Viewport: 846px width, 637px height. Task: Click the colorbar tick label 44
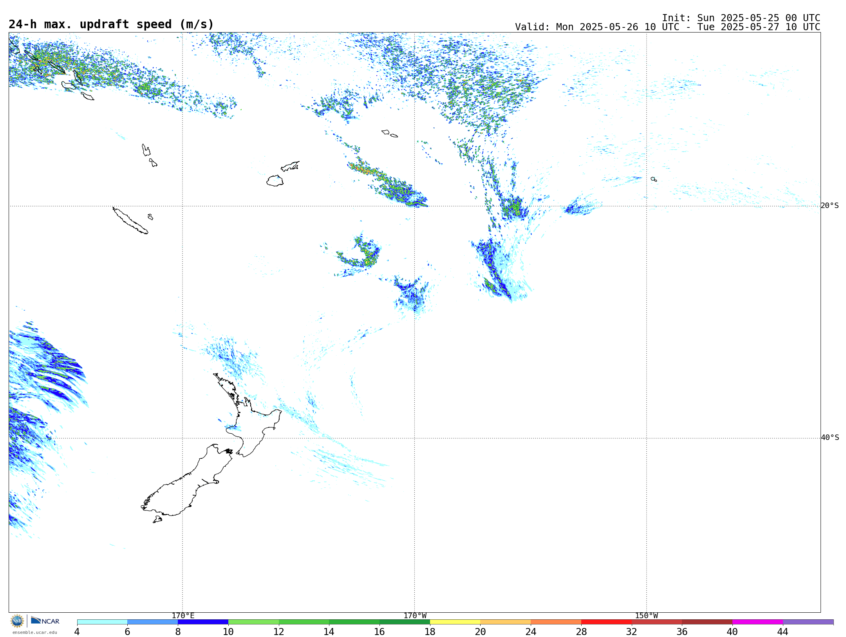coord(783,632)
